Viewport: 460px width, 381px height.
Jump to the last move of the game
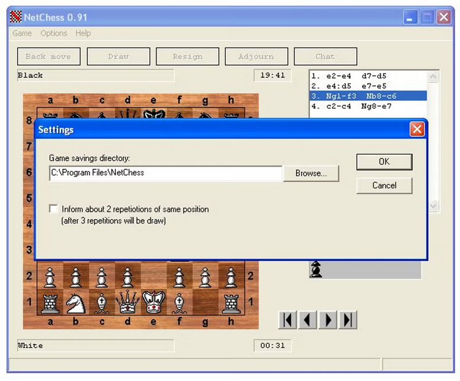[347, 320]
